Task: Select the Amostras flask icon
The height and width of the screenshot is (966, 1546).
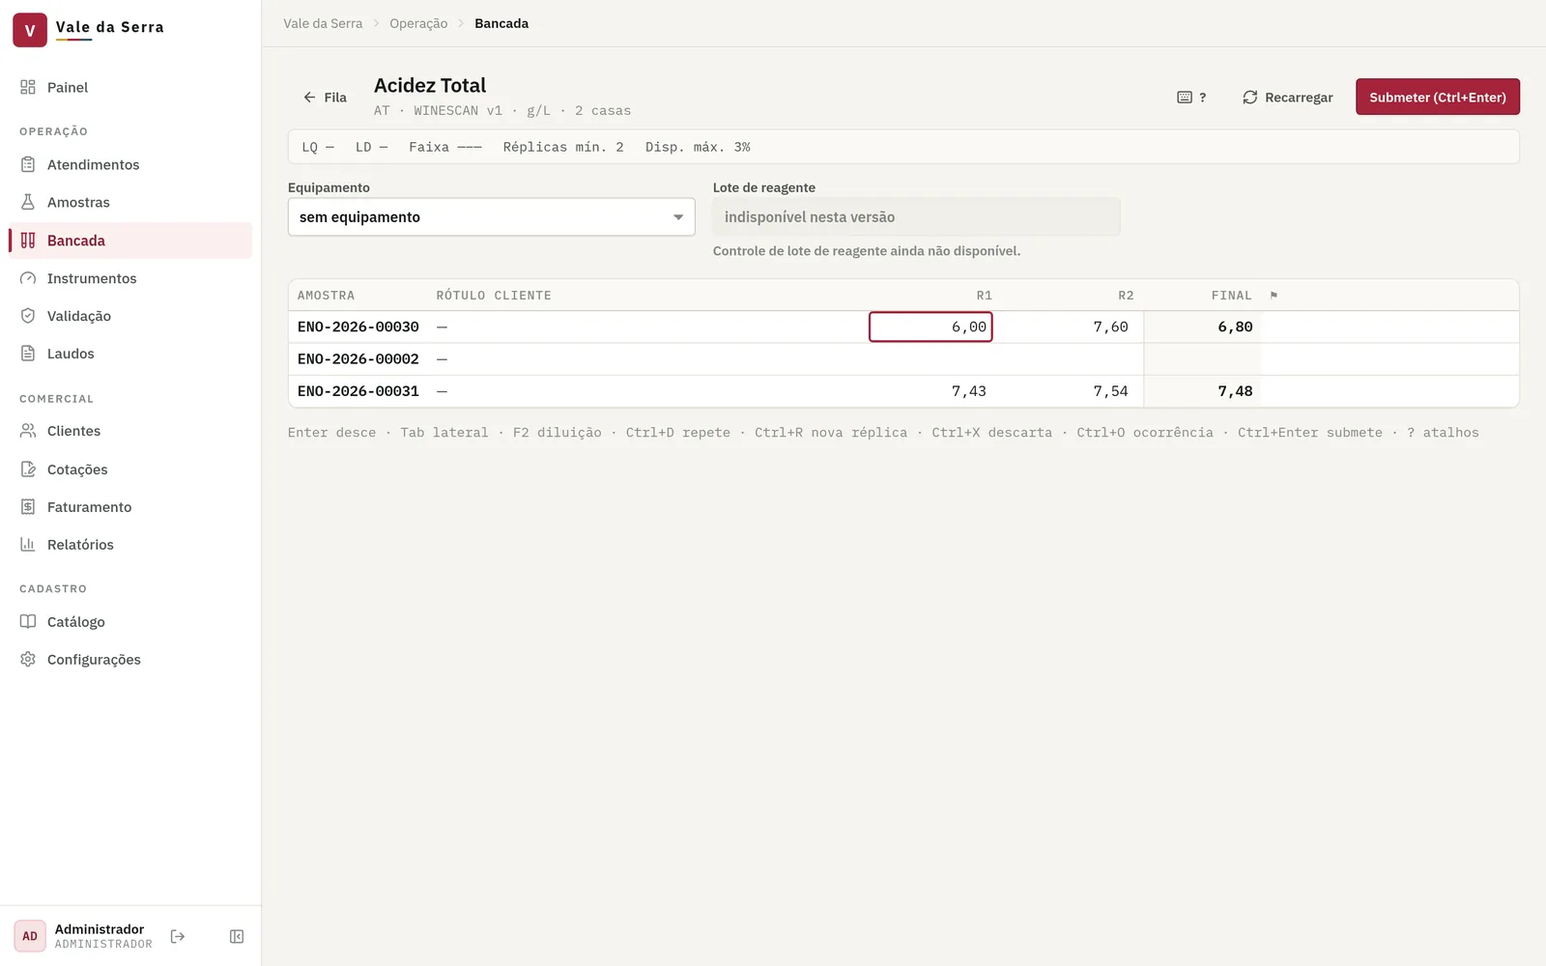Action: (28, 202)
